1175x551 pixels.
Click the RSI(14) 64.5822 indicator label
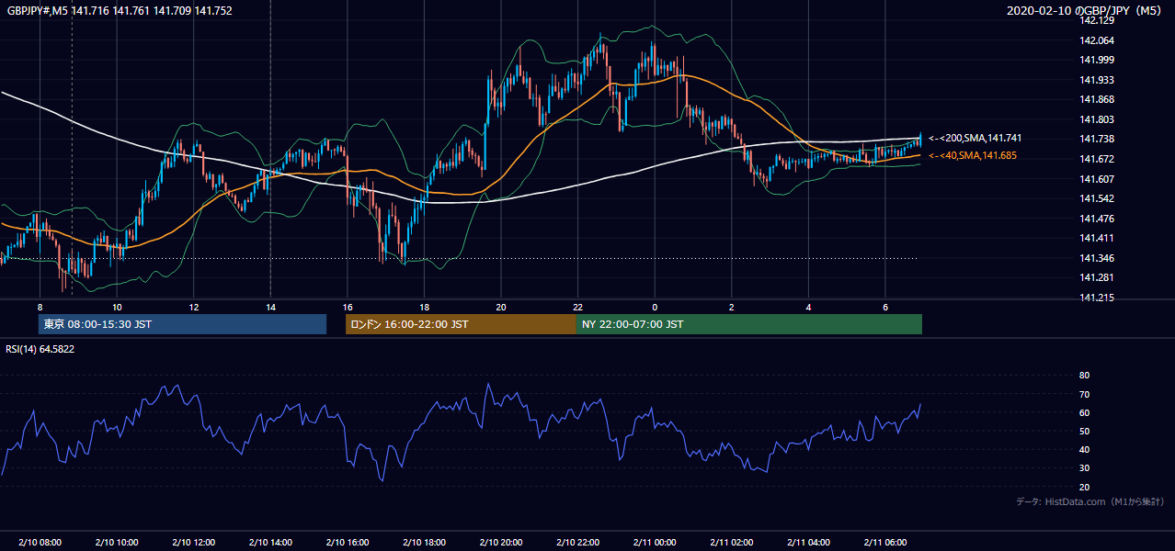(x=39, y=349)
